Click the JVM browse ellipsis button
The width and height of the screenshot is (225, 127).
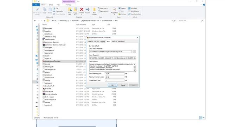134,52
